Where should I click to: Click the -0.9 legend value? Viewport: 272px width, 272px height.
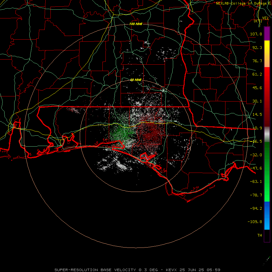(x=257, y=128)
